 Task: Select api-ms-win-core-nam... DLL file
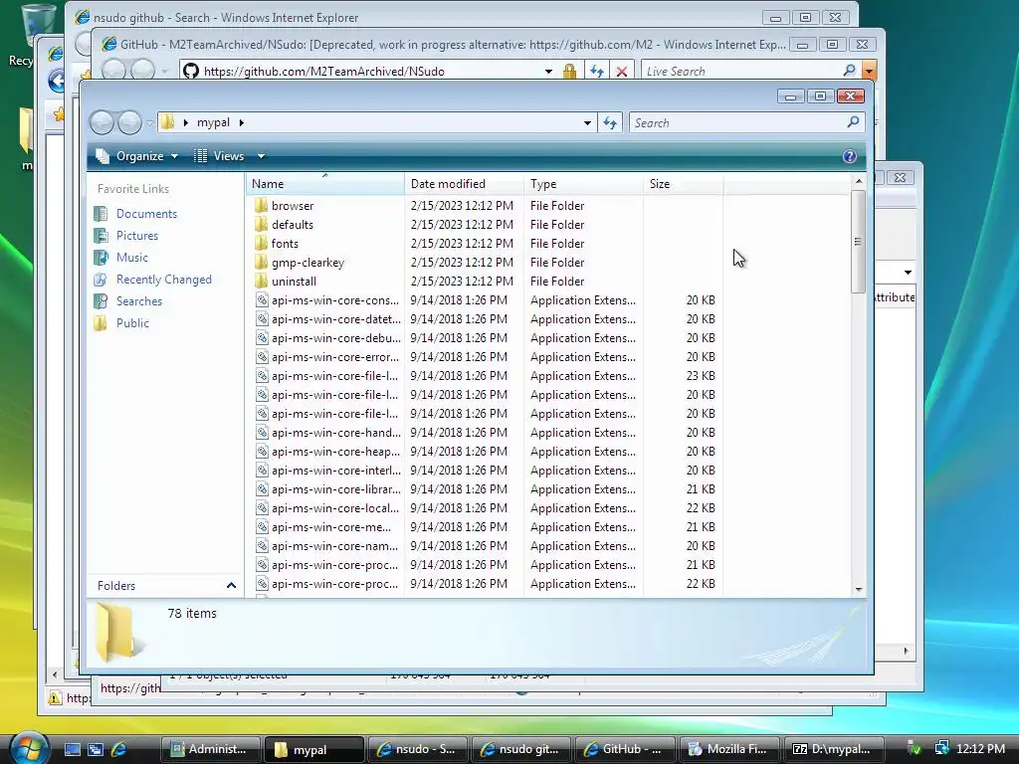click(334, 546)
